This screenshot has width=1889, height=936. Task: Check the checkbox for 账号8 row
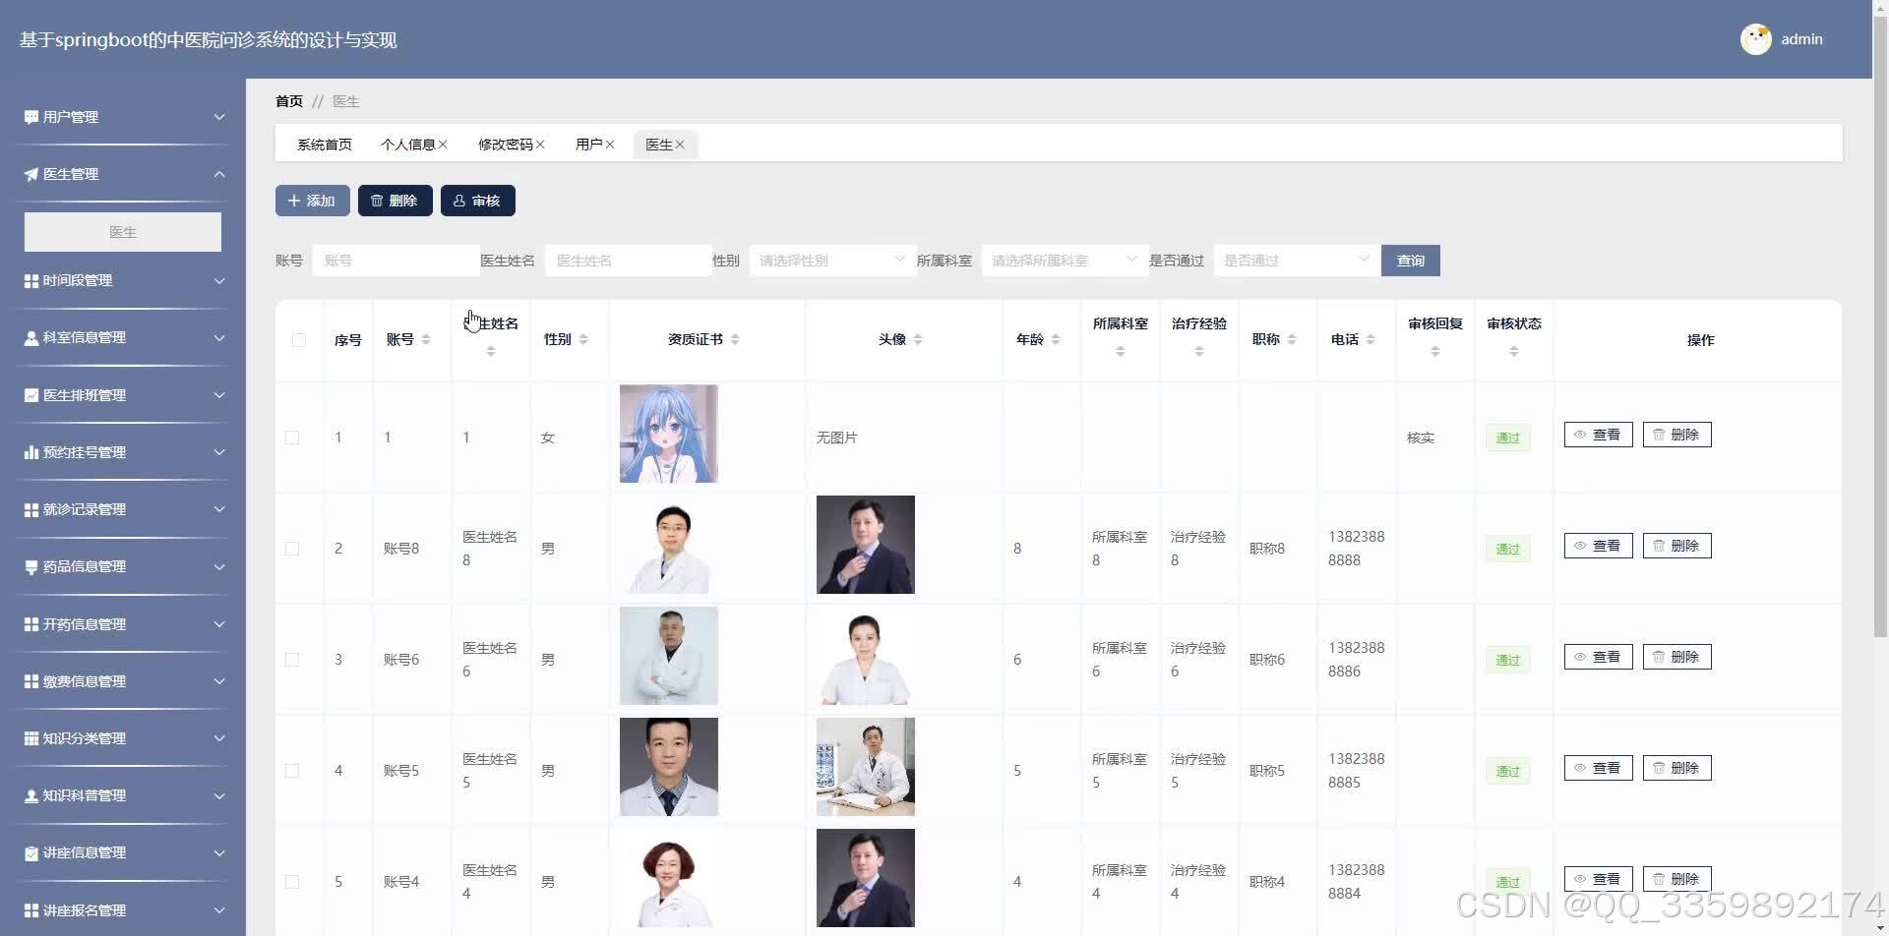tap(291, 548)
